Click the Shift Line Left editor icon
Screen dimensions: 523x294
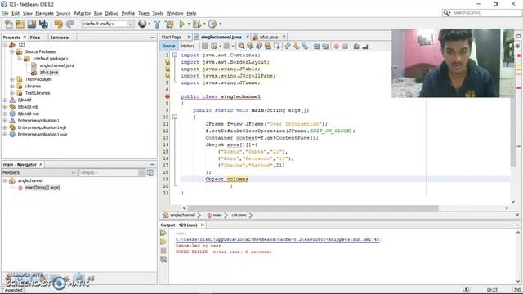pyautogui.click(x=316, y=47)
